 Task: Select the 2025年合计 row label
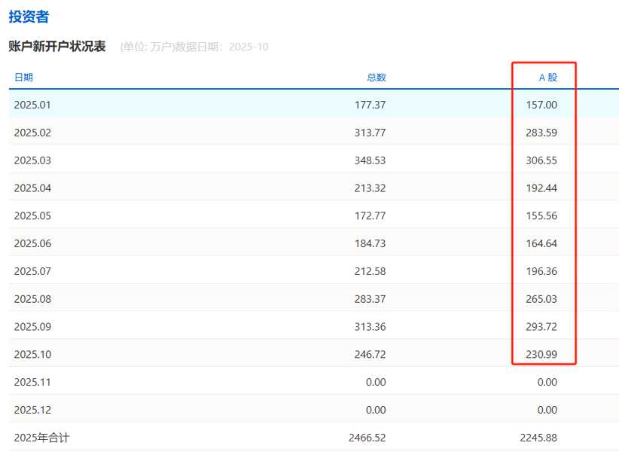pyautogui.click(x=41, y=438)
